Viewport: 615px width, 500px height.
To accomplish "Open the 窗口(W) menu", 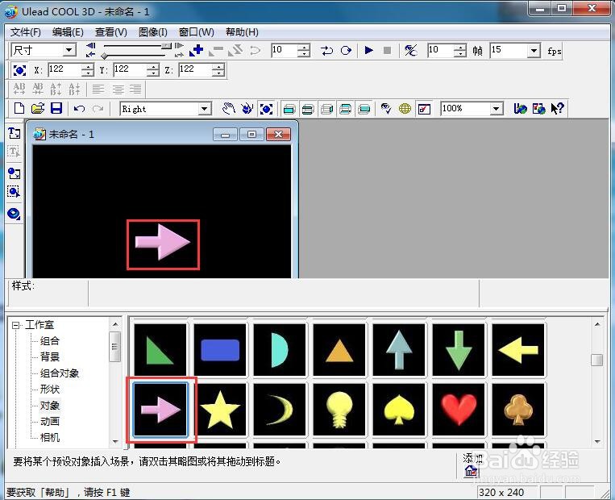I will pyautogui.click(x=196, y=32).
